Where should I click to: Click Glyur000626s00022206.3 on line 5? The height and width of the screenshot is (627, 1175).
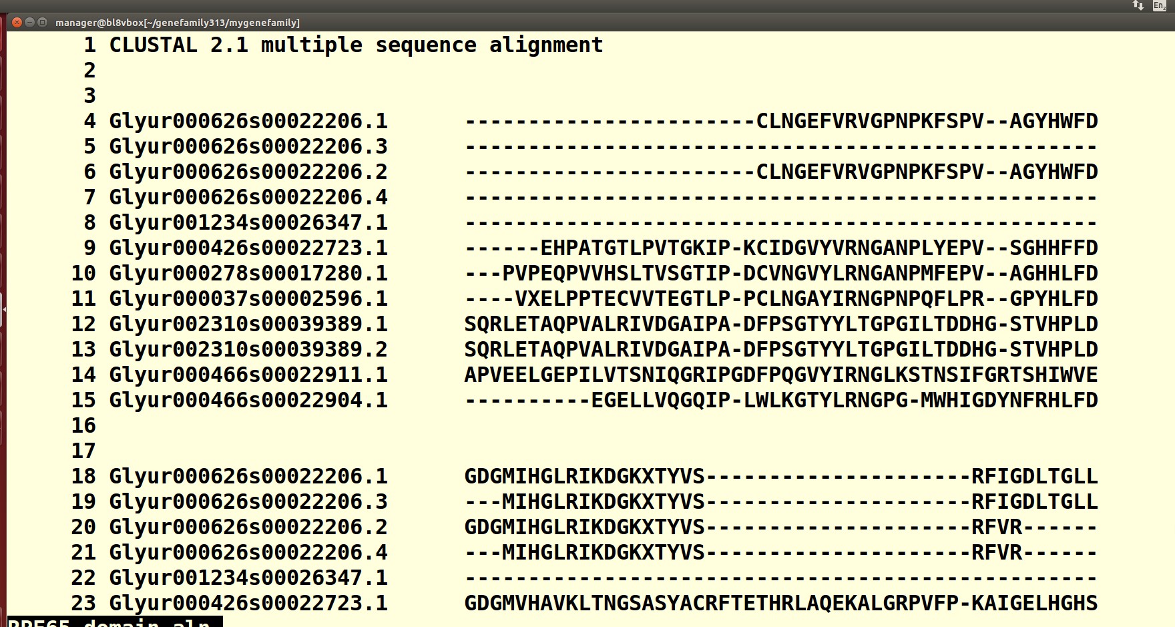tap(248, 147)
